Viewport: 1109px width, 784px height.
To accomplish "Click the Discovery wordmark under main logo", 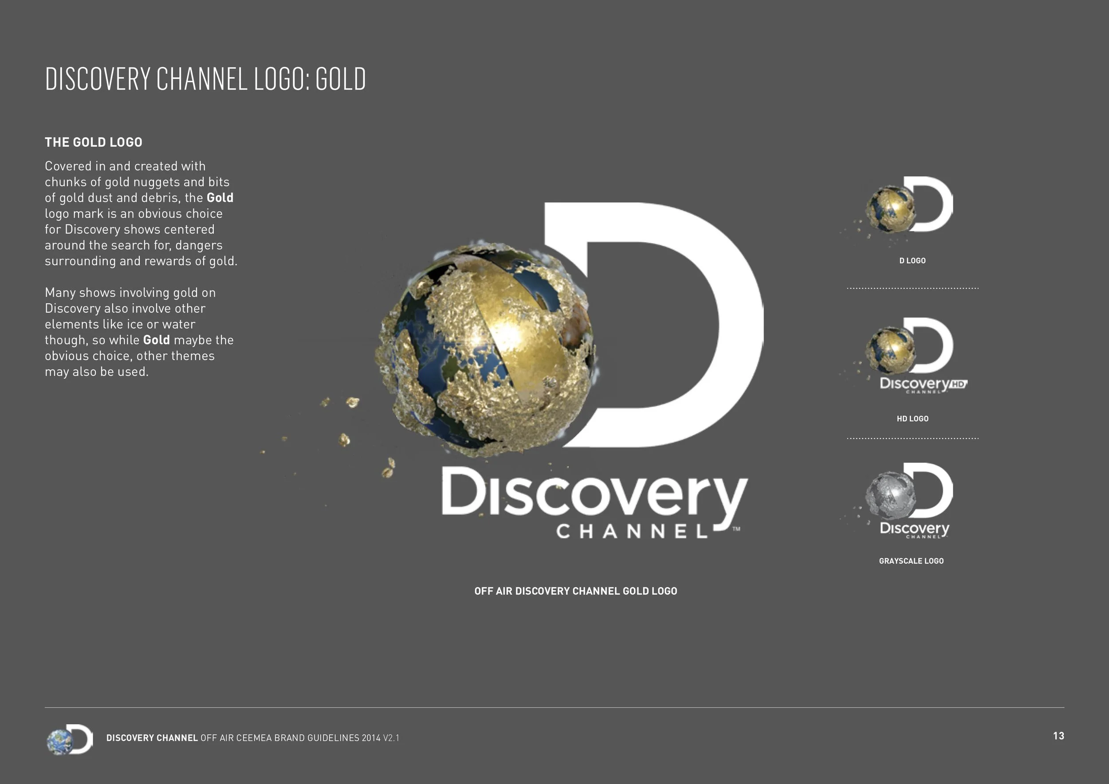I will click(x=594, y=495).
